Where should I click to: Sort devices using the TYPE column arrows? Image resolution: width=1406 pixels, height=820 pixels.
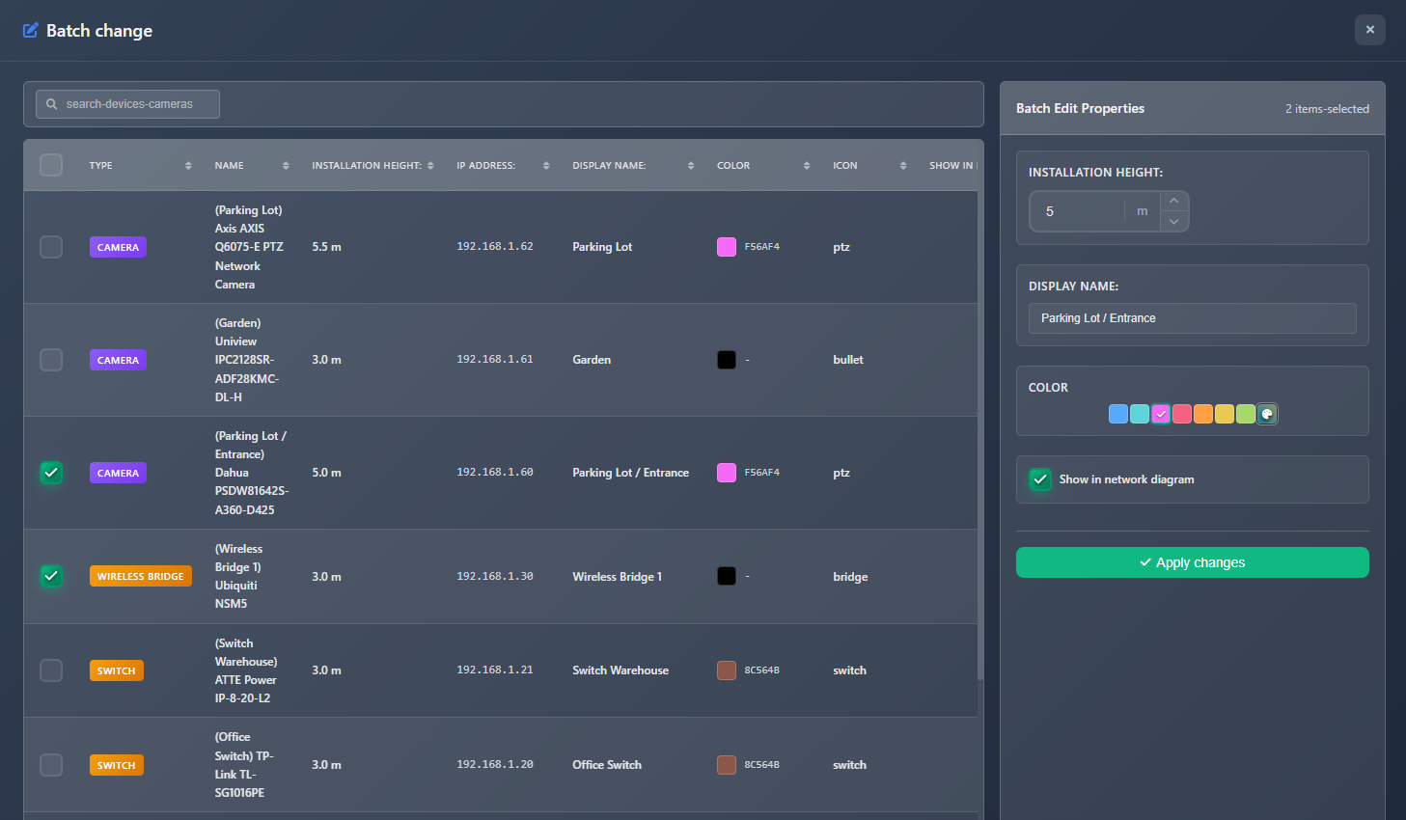coord(186,165)
